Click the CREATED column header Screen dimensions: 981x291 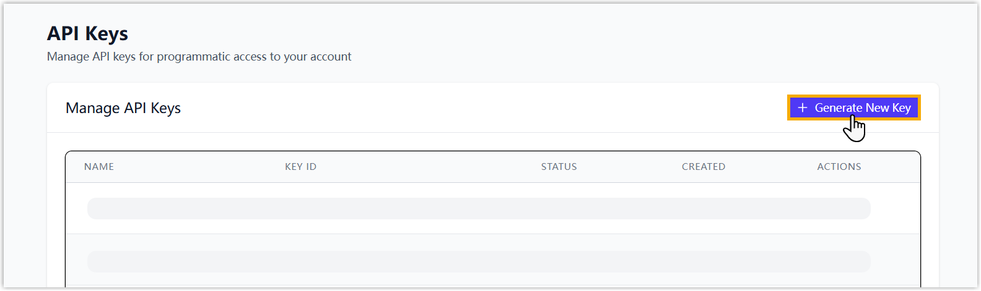(x=703, y=167)
